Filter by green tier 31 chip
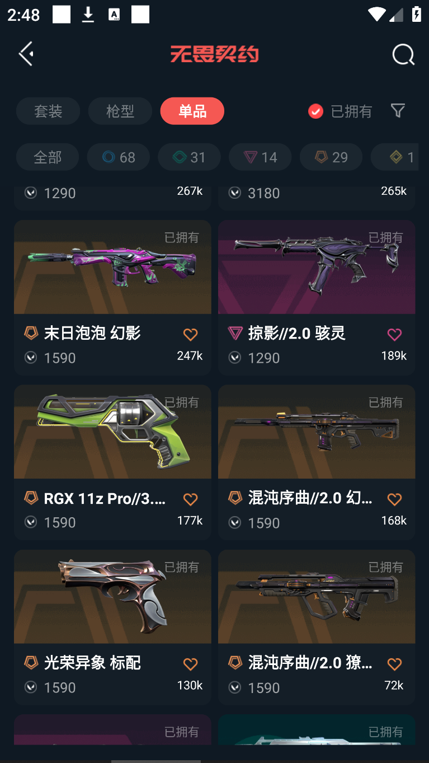 [x=190, y=157]
